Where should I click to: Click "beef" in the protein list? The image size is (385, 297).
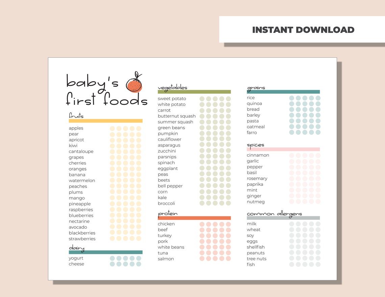tap(163, 230)
